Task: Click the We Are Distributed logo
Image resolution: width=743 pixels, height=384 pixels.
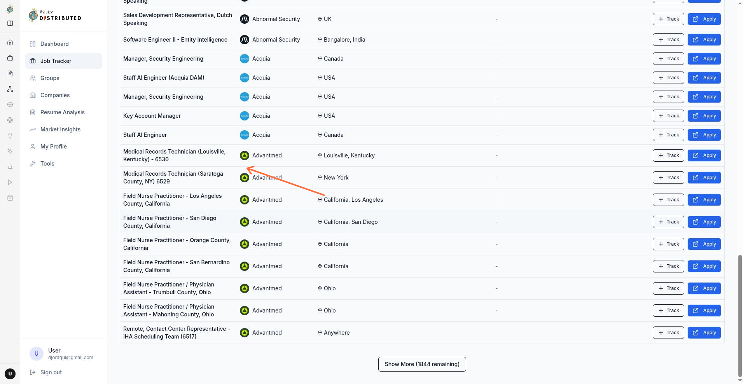Action: click(x=55, y=16)
